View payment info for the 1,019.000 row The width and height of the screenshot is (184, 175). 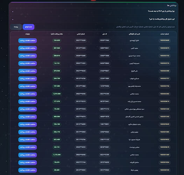click(x=28, y=94)
